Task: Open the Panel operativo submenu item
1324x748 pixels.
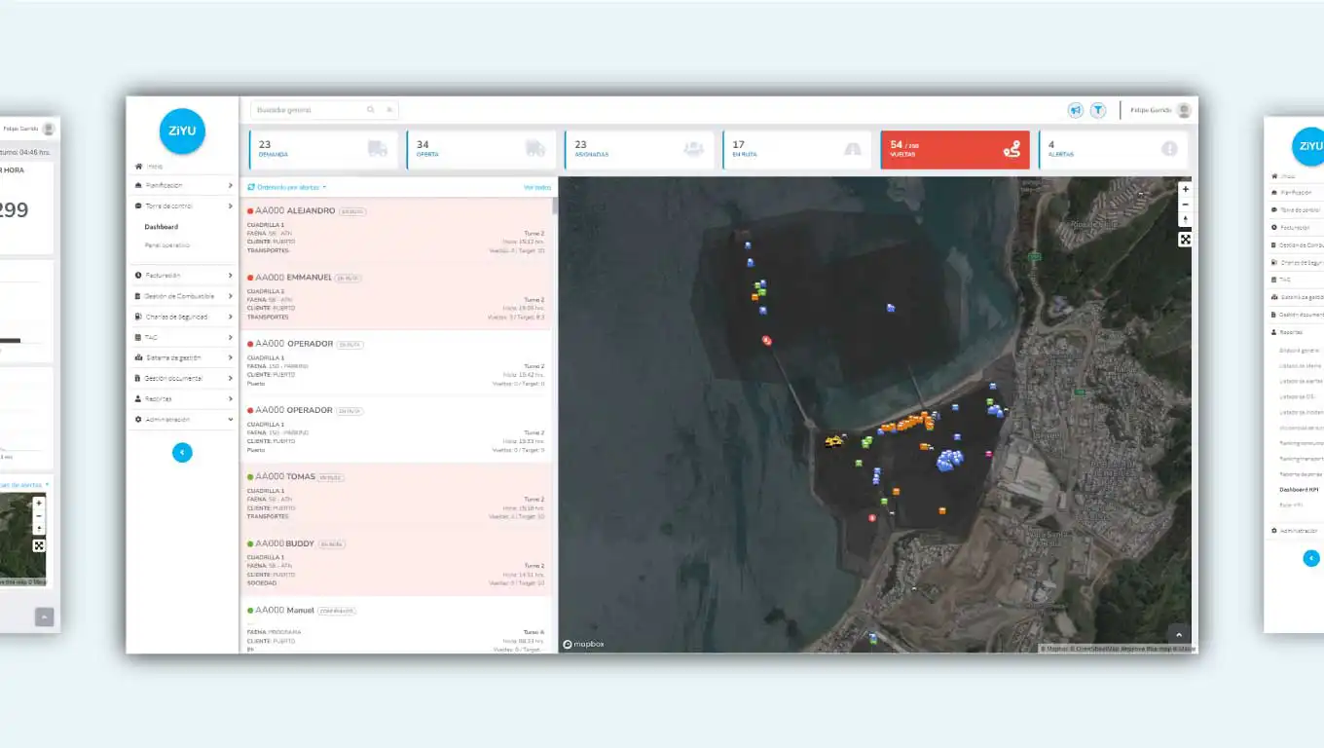Action: [167, 245]
